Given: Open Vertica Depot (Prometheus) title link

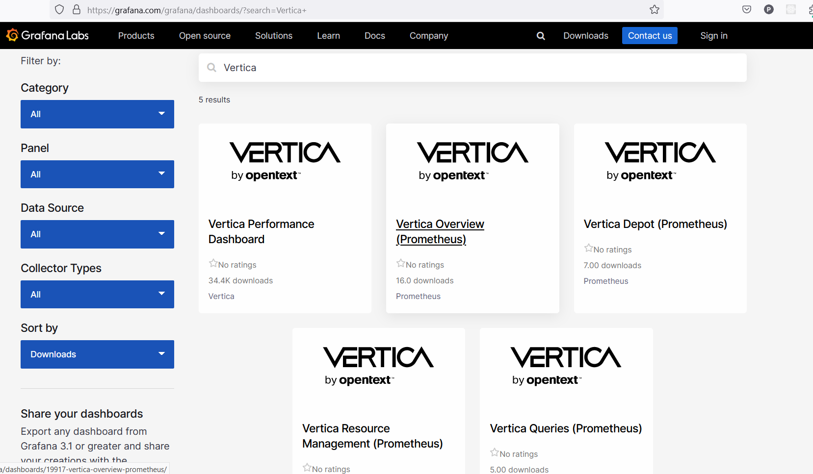Looking at the screenshot, I should coord(655,224).
